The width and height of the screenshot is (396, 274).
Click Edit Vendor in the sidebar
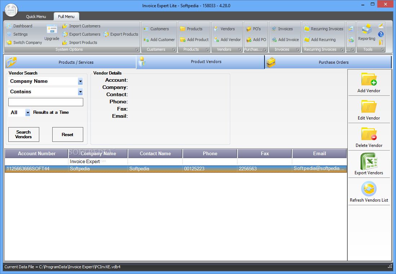point(369,110)
